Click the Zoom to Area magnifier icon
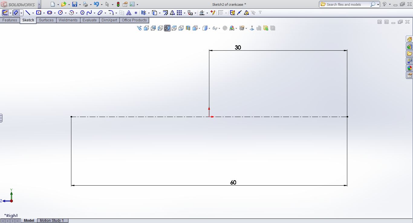This screenshot has width=413, height=223. [139, 28]
